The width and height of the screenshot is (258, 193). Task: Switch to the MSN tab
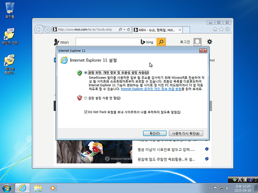(157, 30)
